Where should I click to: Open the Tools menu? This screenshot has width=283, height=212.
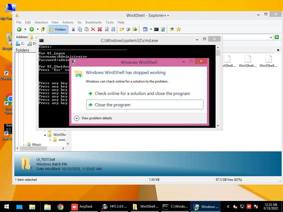click(109, 22)
